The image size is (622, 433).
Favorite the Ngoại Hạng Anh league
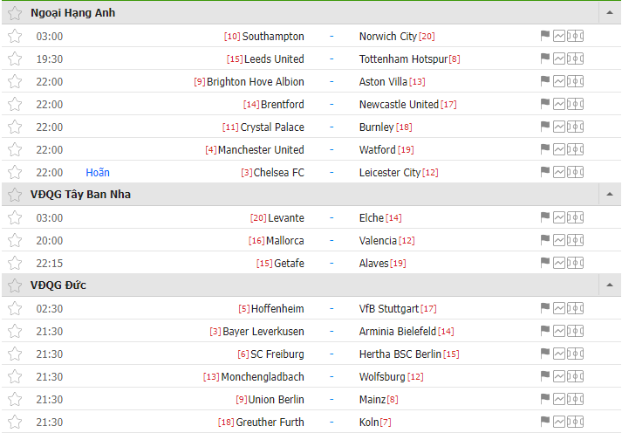[x=15, y=13]
